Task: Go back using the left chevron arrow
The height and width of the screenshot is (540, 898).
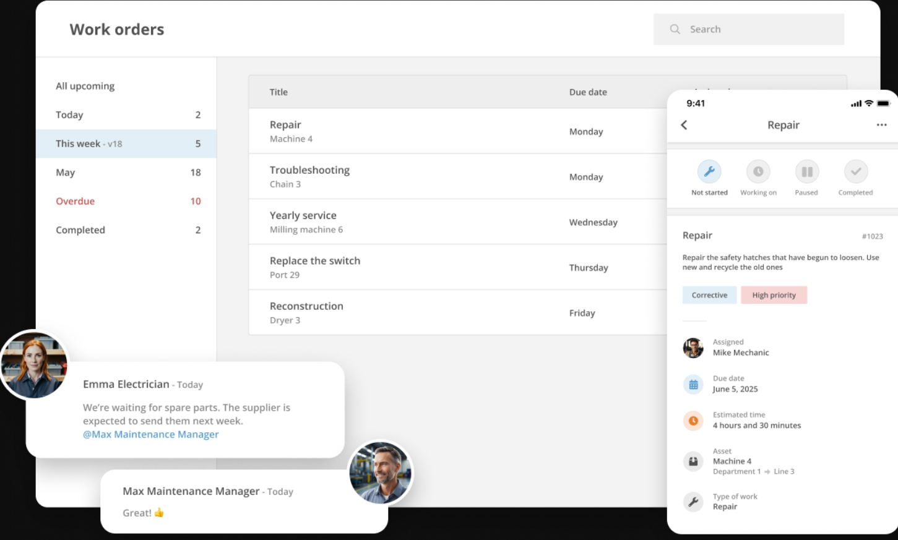Action: pyautogui.click(x=684, y=124)
